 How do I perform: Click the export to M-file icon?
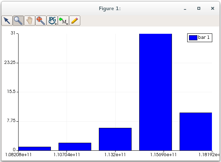(x=63, y=21)
